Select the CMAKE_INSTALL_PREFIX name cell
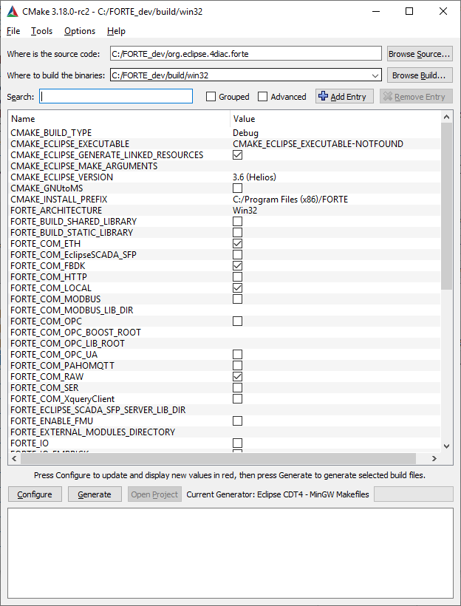The width and height of the screenshot is (461, 606). [x=59, y=200]
